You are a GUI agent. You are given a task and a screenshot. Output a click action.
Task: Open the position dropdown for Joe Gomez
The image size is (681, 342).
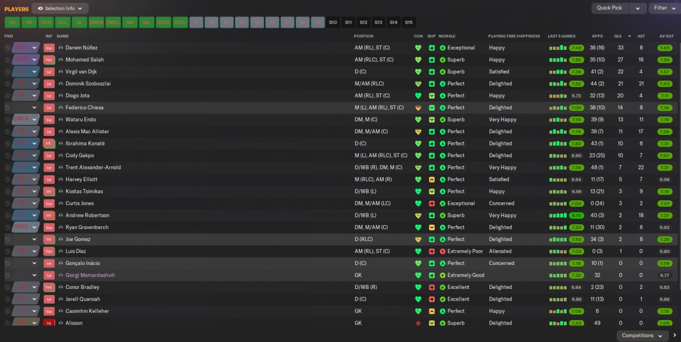click(x=35, y=240)
